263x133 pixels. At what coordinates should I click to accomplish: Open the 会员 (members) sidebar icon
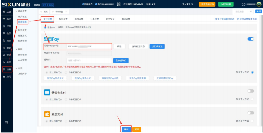pyautogui.click(x=4, y=33)
